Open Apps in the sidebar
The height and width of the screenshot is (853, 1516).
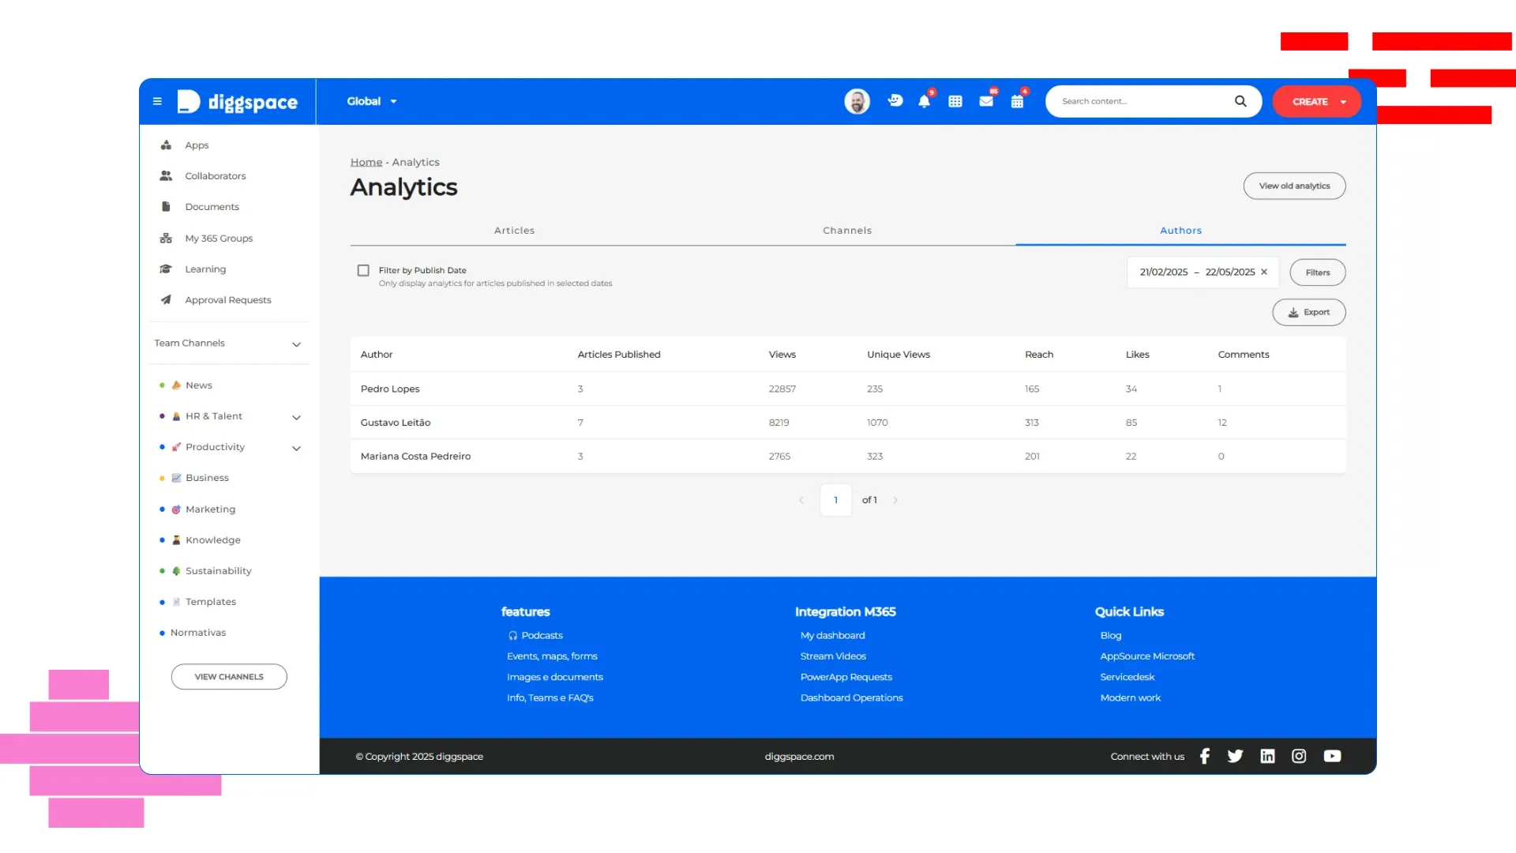(x=197, y=145)
